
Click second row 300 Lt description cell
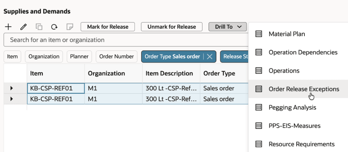(171, 99)
